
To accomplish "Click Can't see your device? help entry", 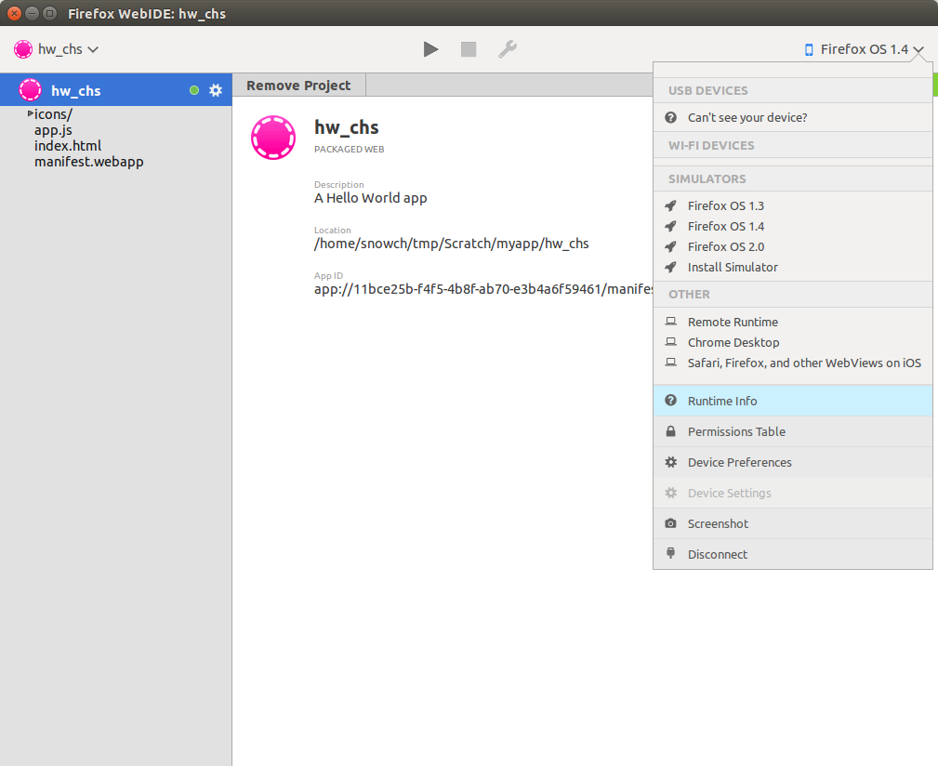I will 793,118.
